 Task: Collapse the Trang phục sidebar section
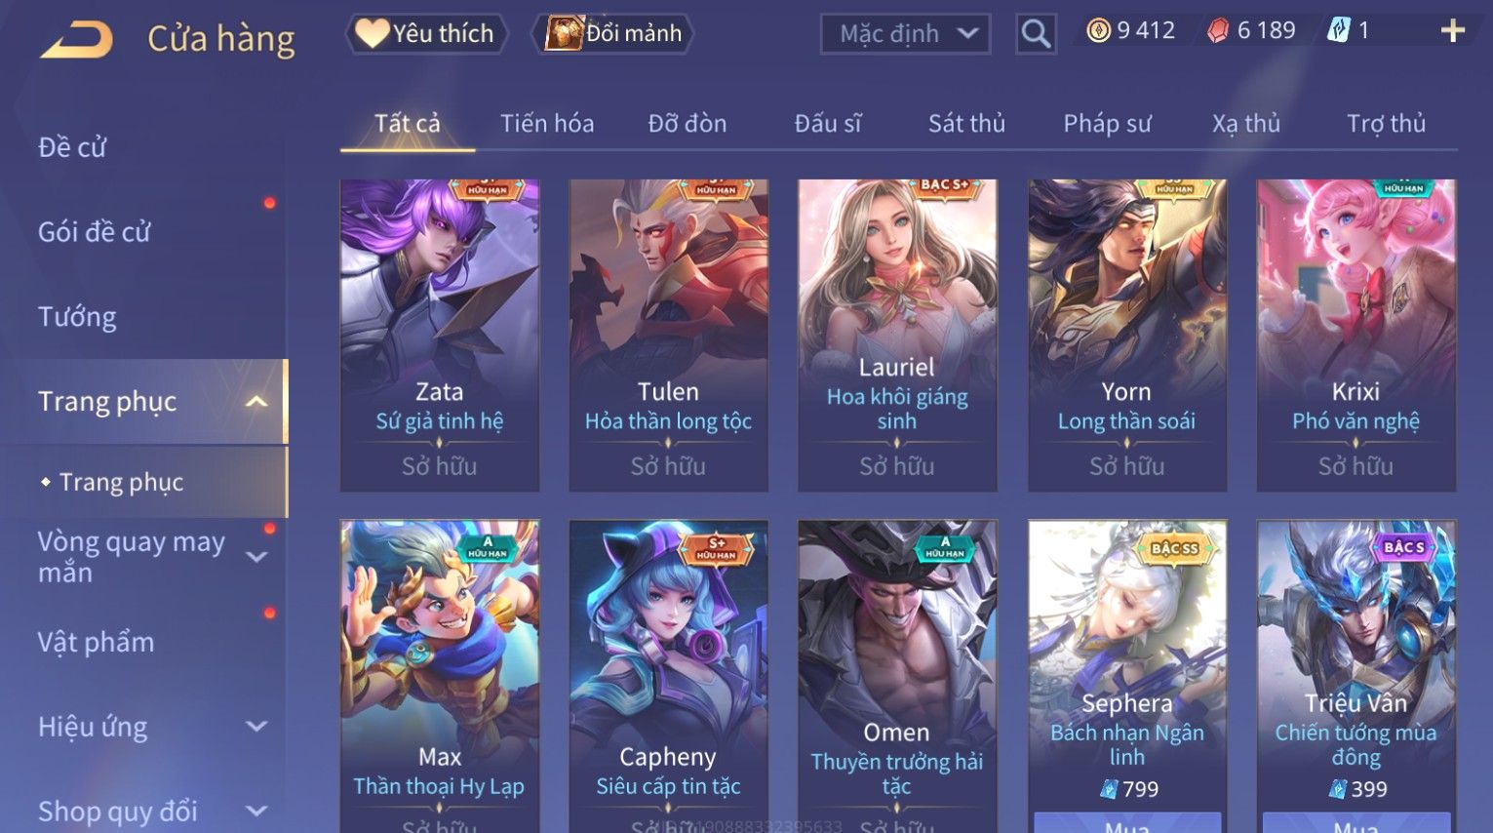tap(255, 401)
